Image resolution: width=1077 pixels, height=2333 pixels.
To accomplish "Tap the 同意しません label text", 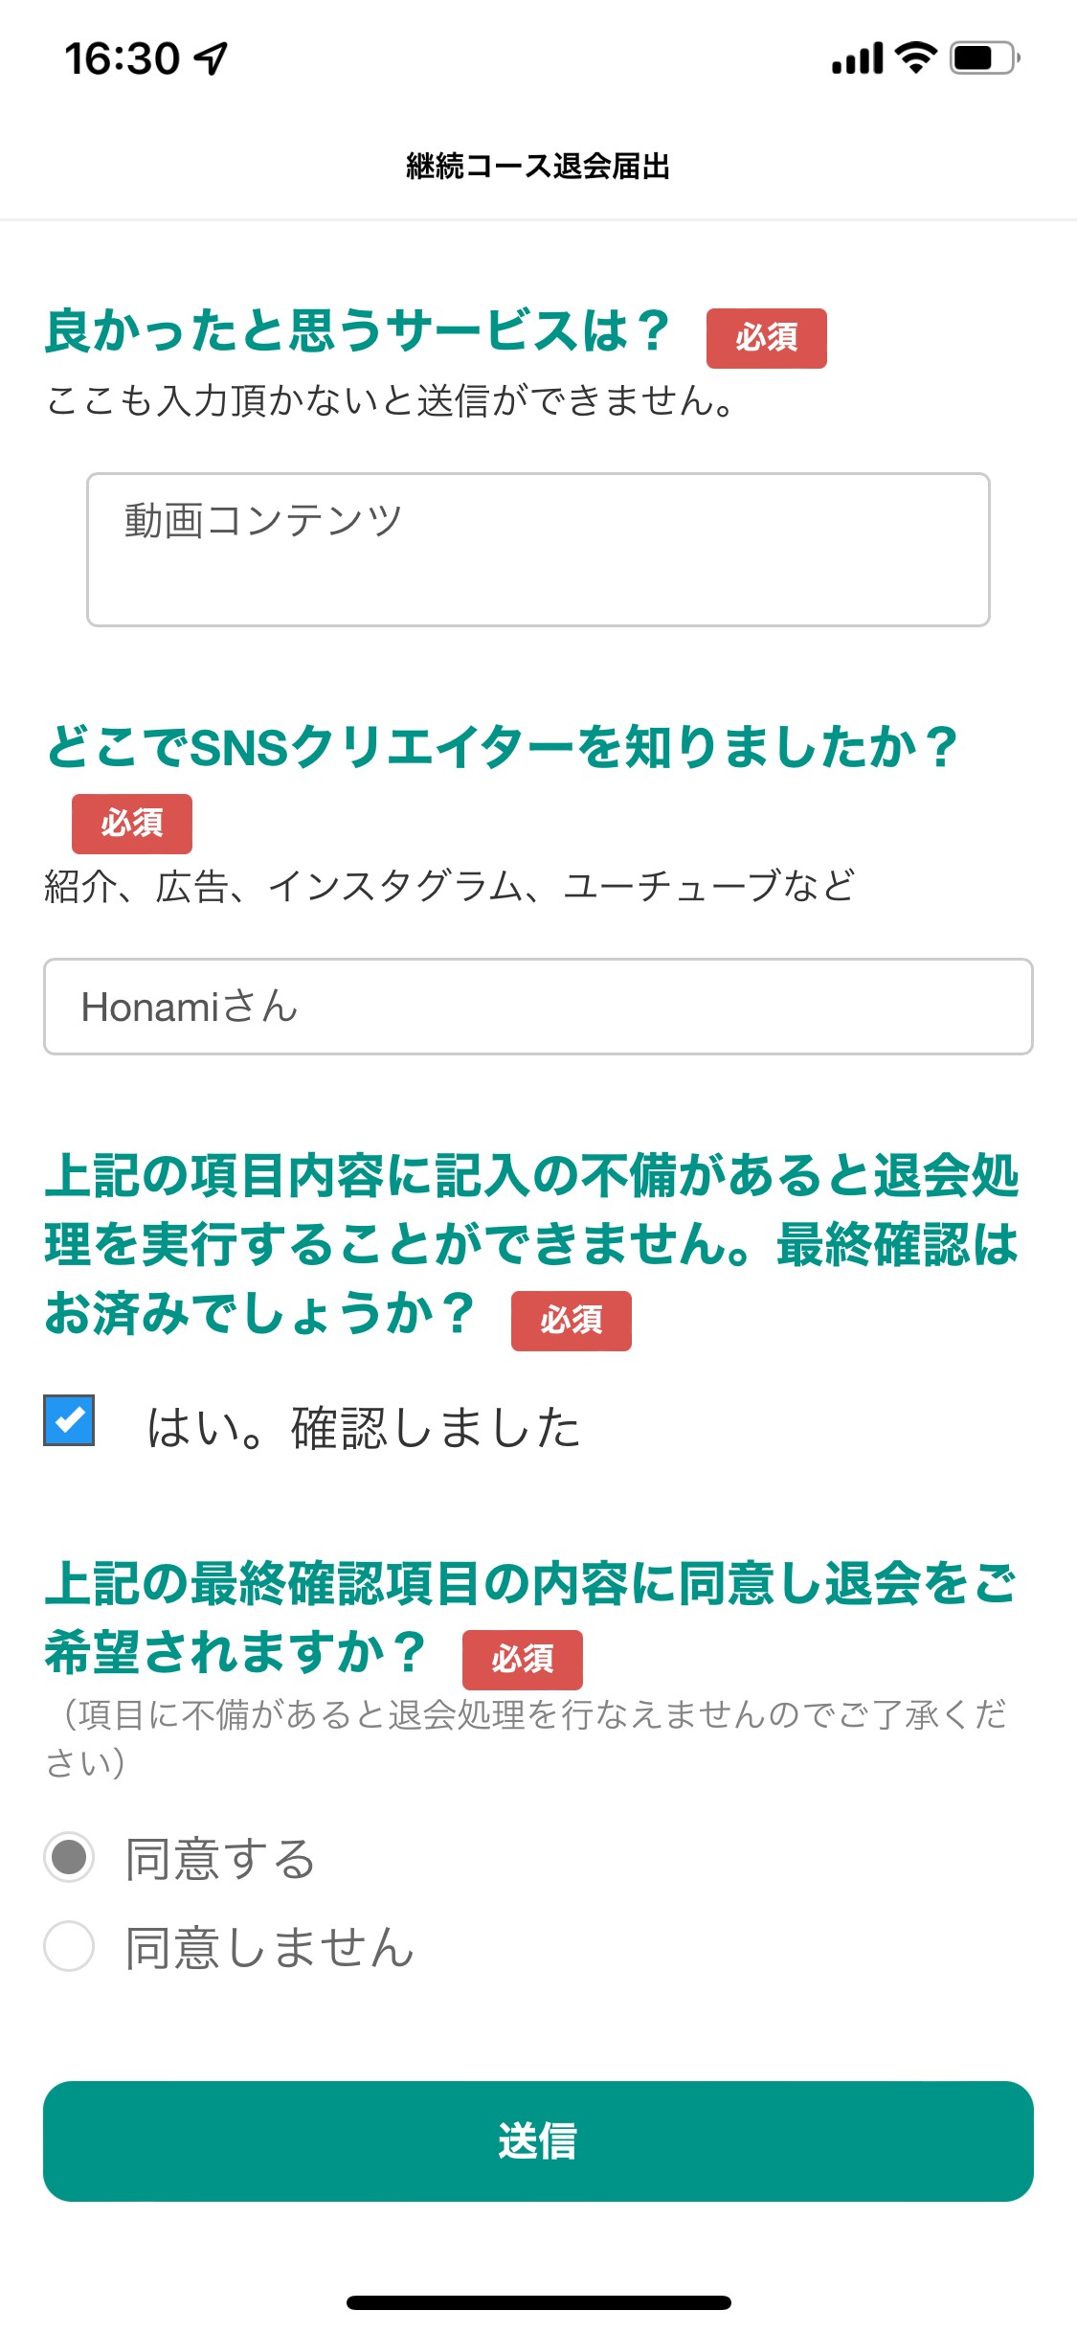I will click(270, 1947).
